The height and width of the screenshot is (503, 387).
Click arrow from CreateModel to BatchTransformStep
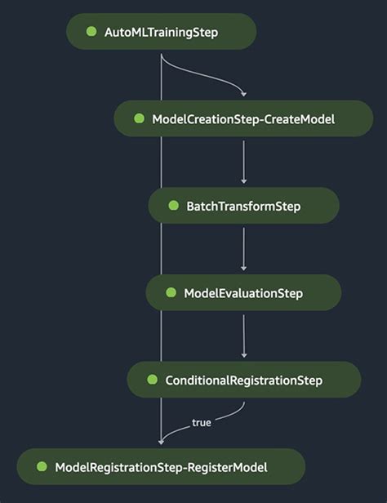[x=243, y=162]
